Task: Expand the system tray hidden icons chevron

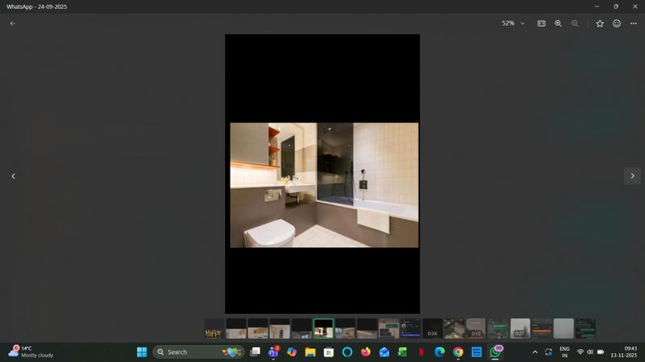Action: coord(534,352)
